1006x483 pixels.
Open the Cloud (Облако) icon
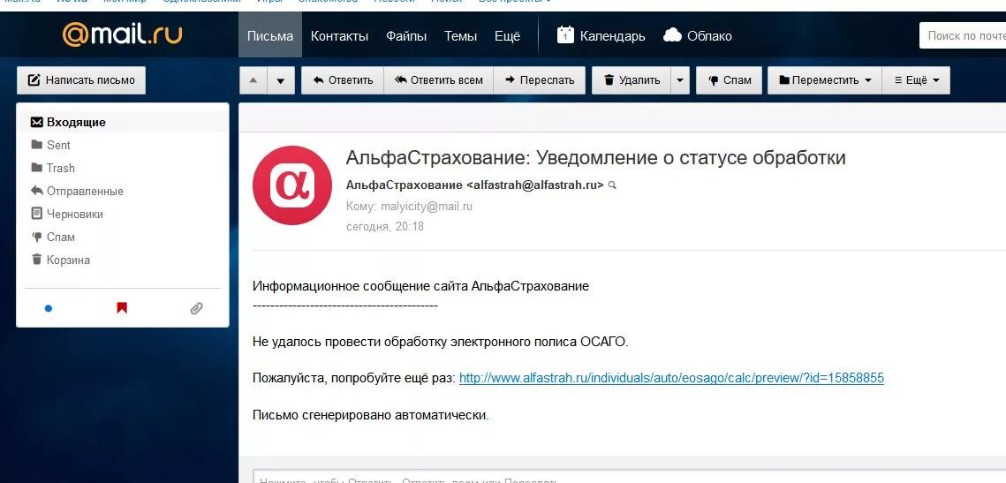pos(672,35)
